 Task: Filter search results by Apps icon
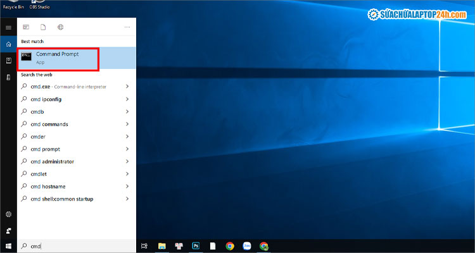click(x=26, y=27)
